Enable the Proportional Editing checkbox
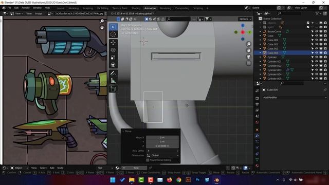 point(148,160)
